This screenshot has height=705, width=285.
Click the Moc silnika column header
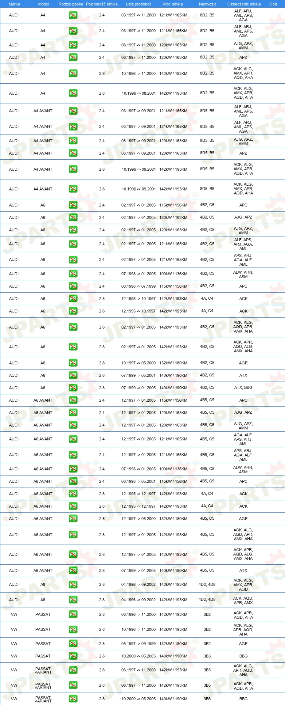173,4
